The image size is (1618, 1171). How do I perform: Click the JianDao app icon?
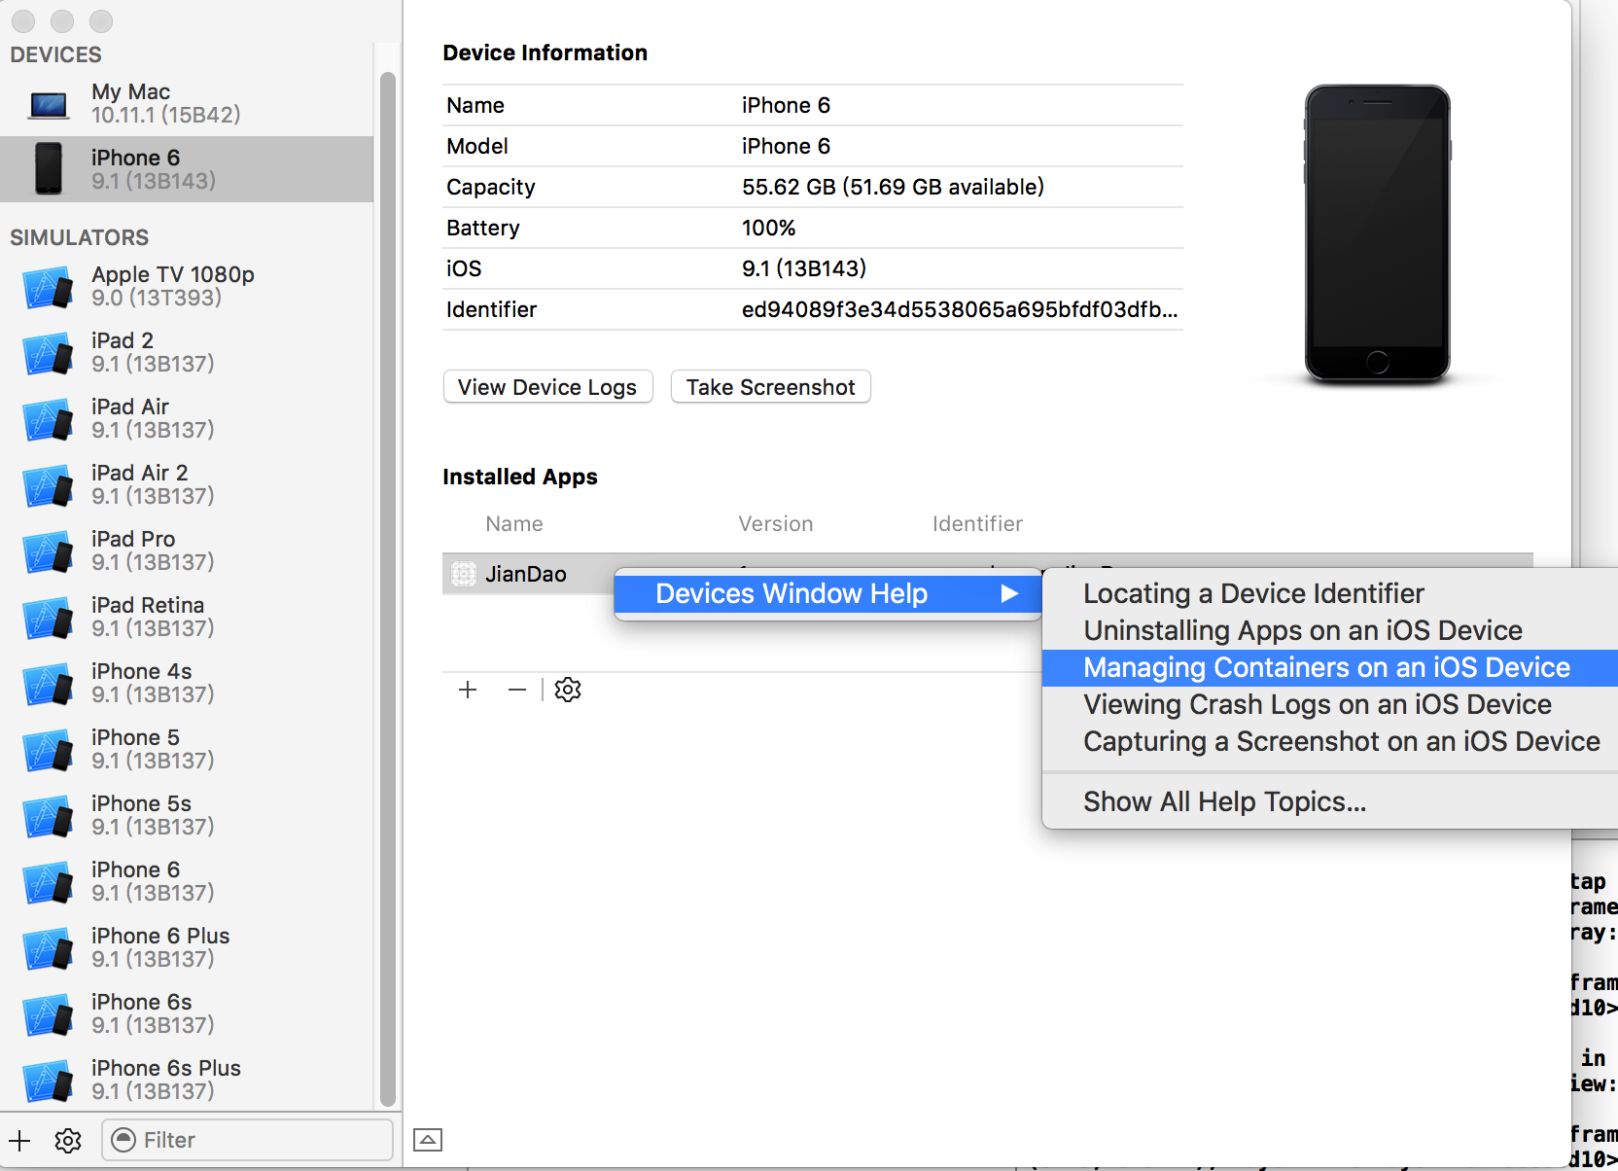(x=464, y=574)
